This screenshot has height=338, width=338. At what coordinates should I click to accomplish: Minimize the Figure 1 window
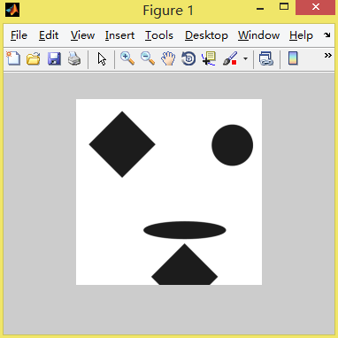tap(260, 9)
